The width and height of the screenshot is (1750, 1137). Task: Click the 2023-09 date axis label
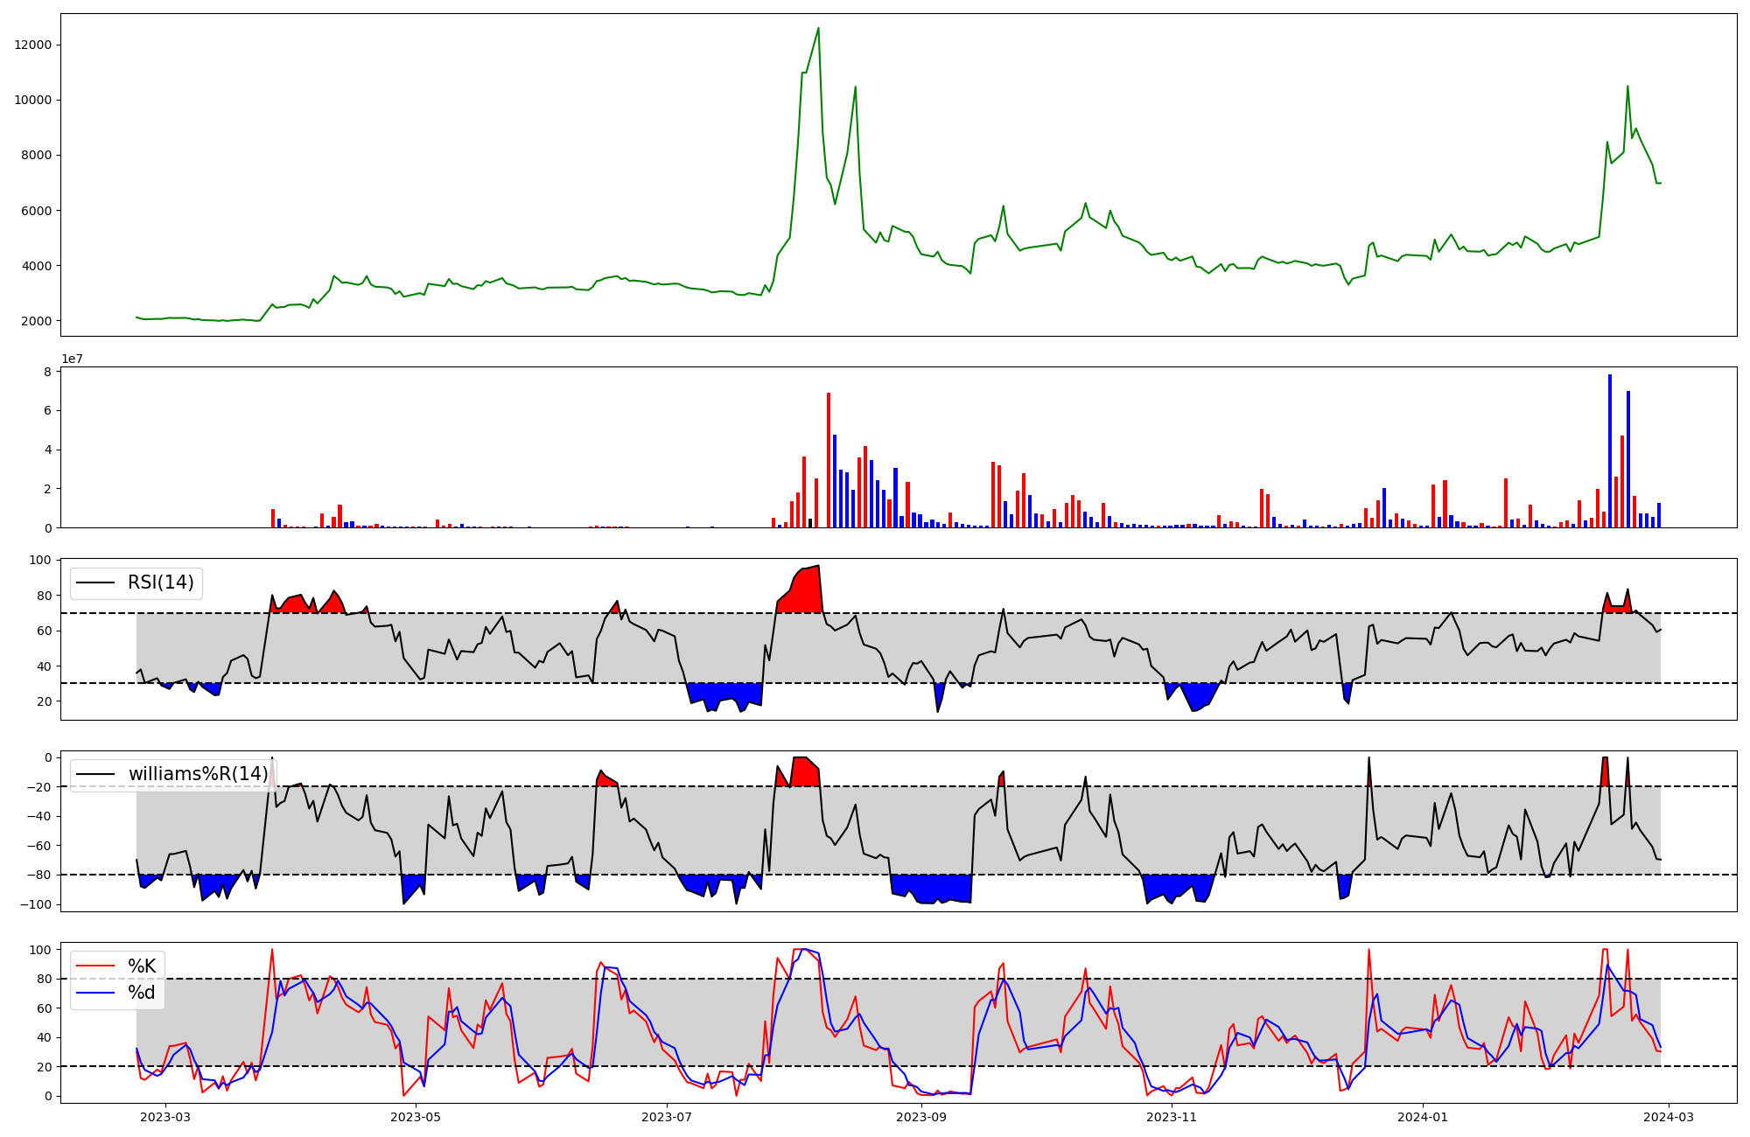coord(920,1116)
